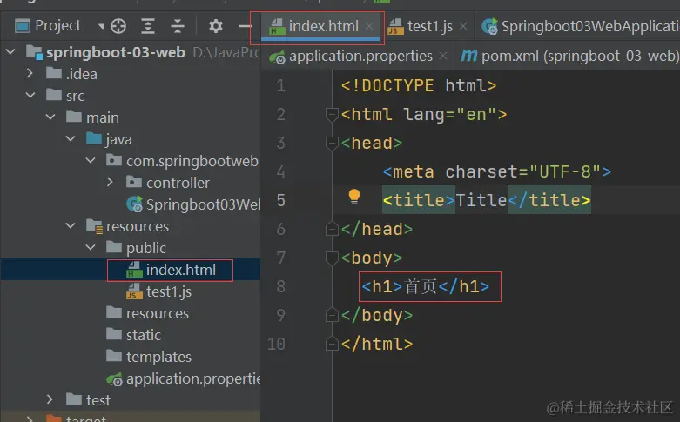Click the h1 首页 heading code

click(426, 286)
